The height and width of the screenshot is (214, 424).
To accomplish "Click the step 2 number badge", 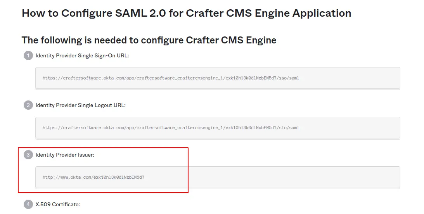I will point(28,105).
